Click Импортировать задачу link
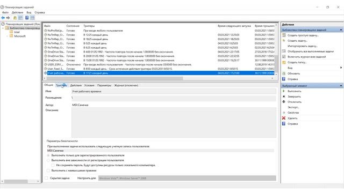The width and height of the screenshot is (344, 193). point(302,46)
